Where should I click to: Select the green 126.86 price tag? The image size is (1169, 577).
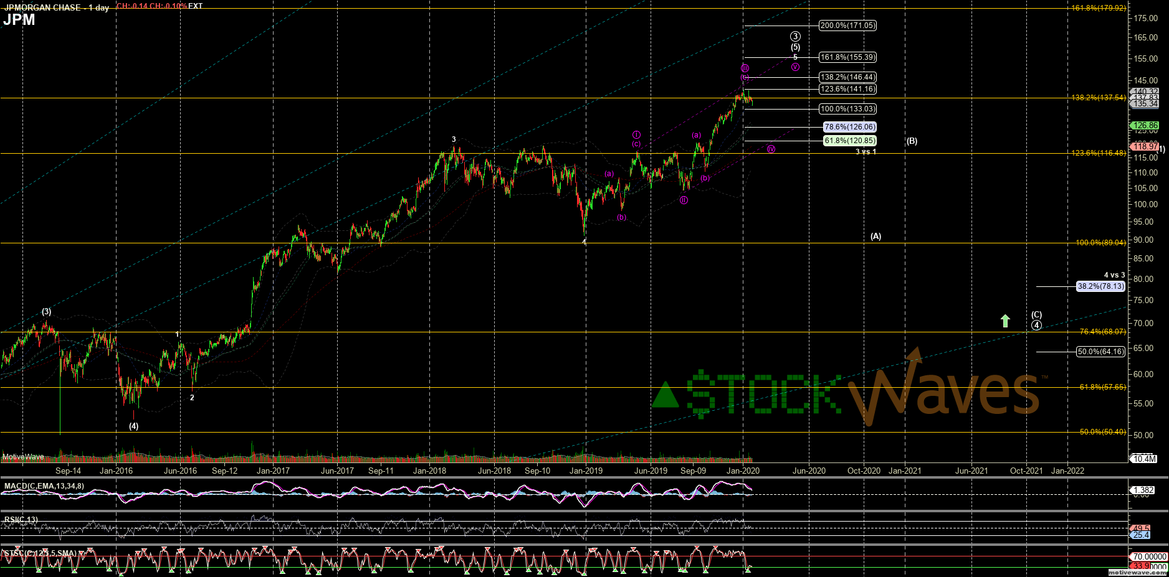pyautogui.click(x=1145, y=126)
